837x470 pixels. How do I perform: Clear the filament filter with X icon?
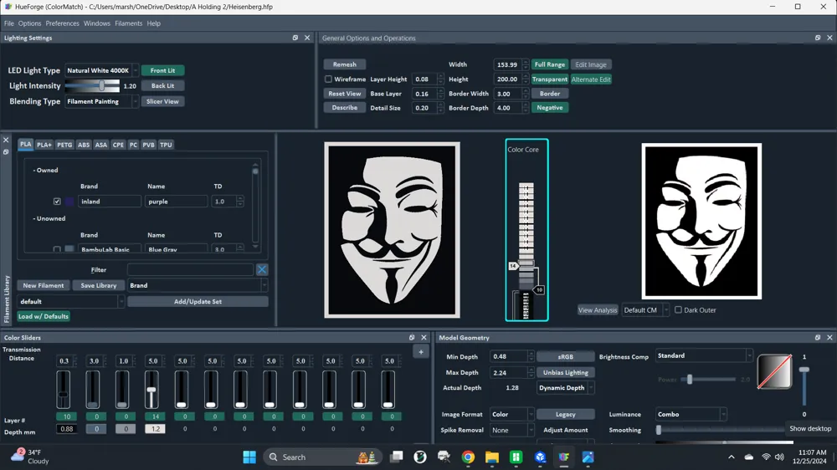(x=262, y=269)
